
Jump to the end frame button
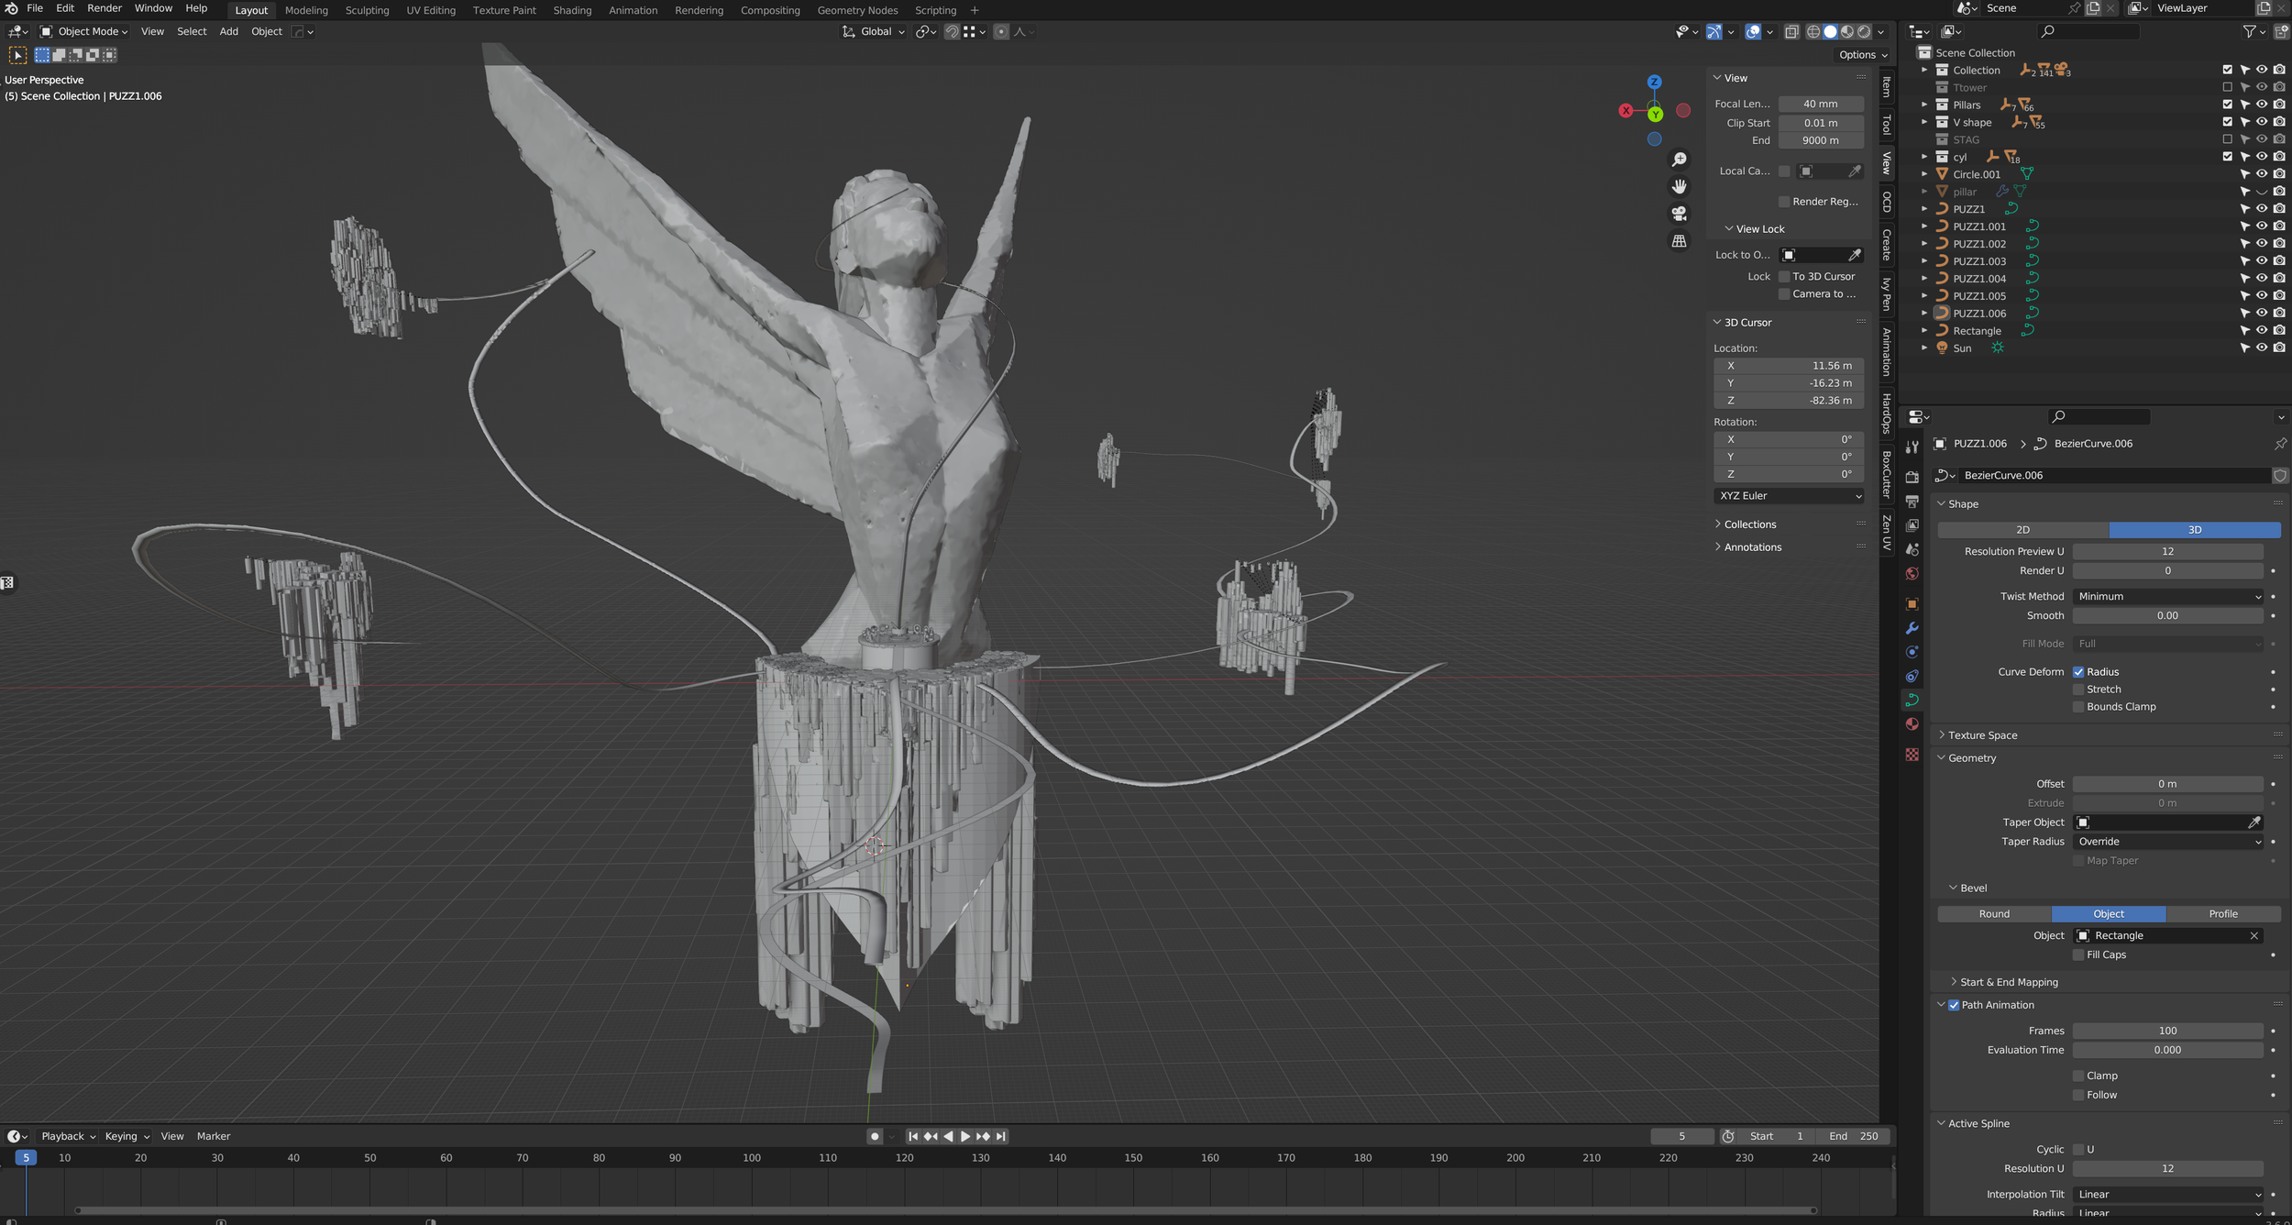tap(1001, 1136)
